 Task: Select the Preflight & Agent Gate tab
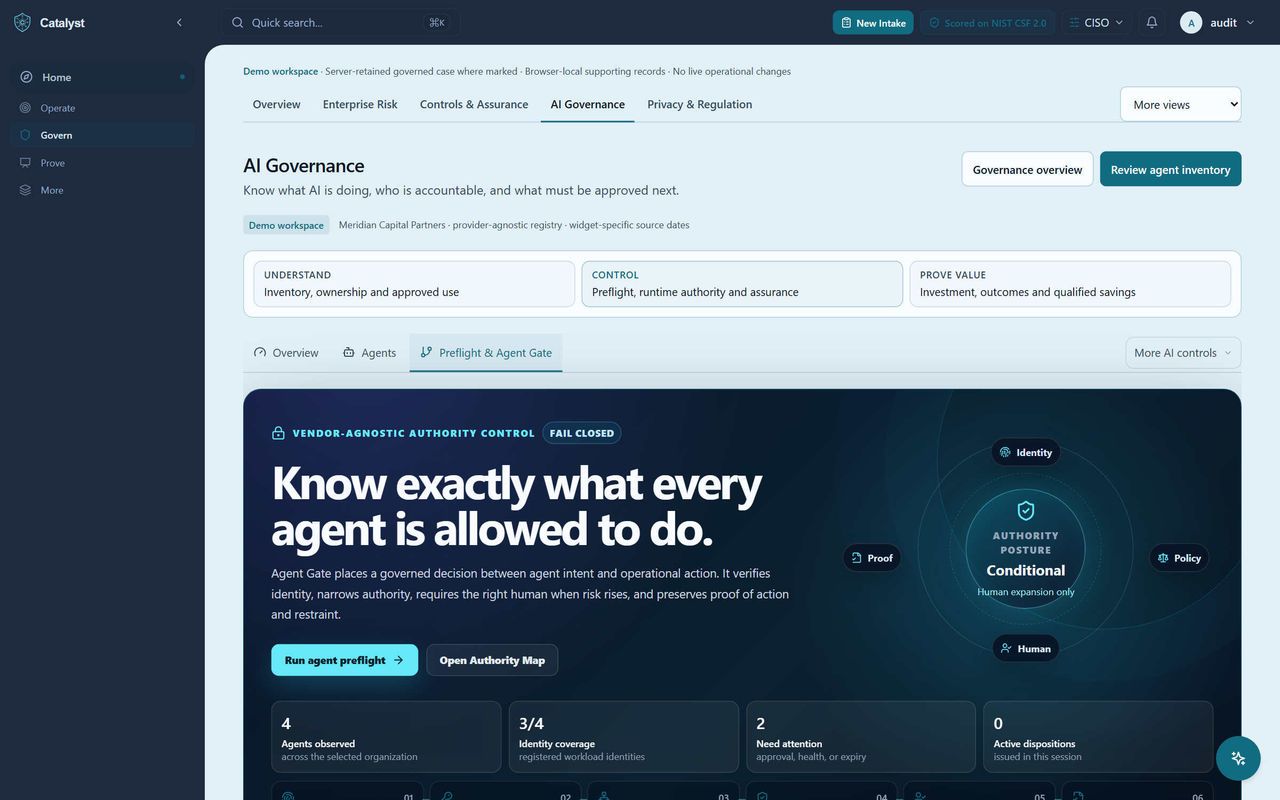(486, 353)
